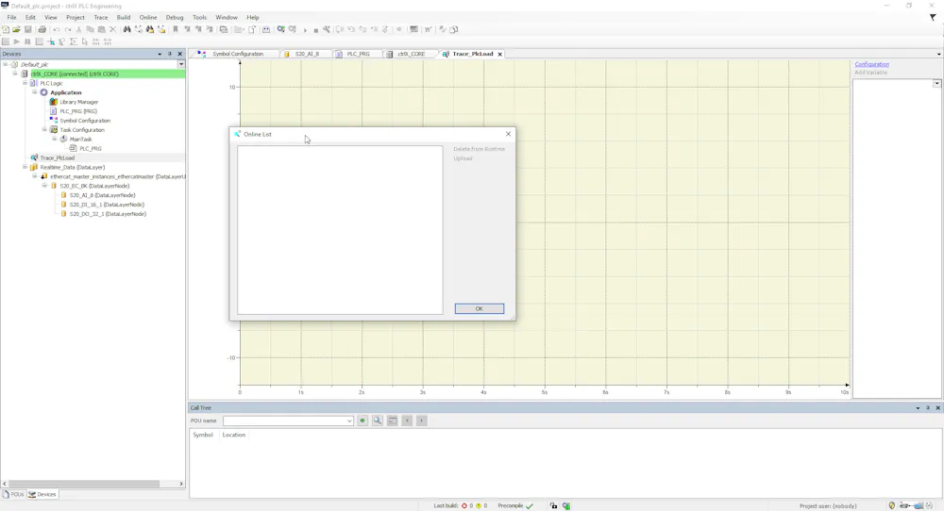Click the back arrow icon in Call Tree

pos(407,420)
